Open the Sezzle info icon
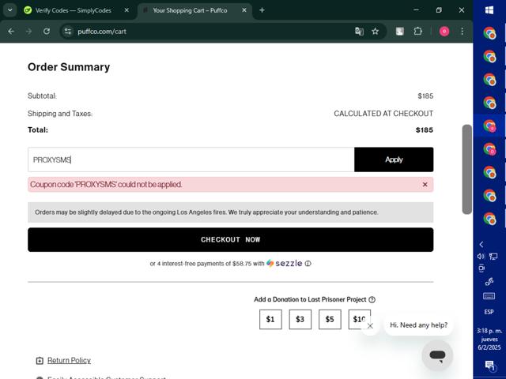506x379 pixels. pyautogui.click(x=308, y=264)
